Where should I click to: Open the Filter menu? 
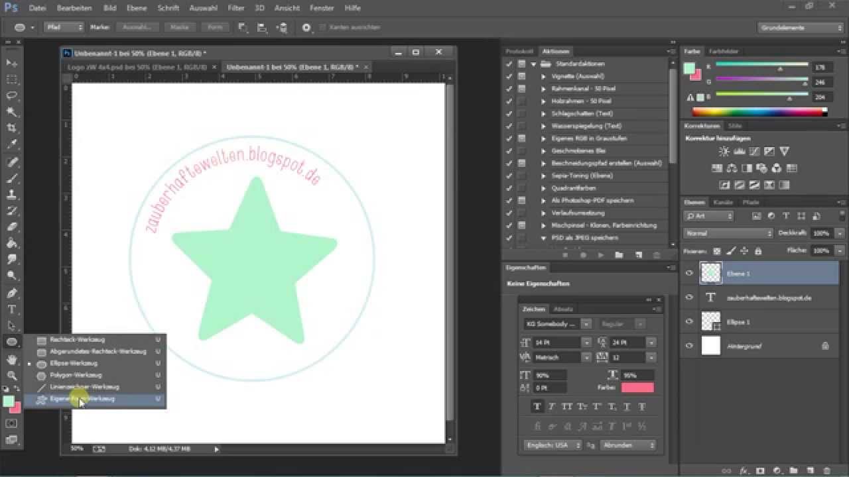(x=236, y=8)
